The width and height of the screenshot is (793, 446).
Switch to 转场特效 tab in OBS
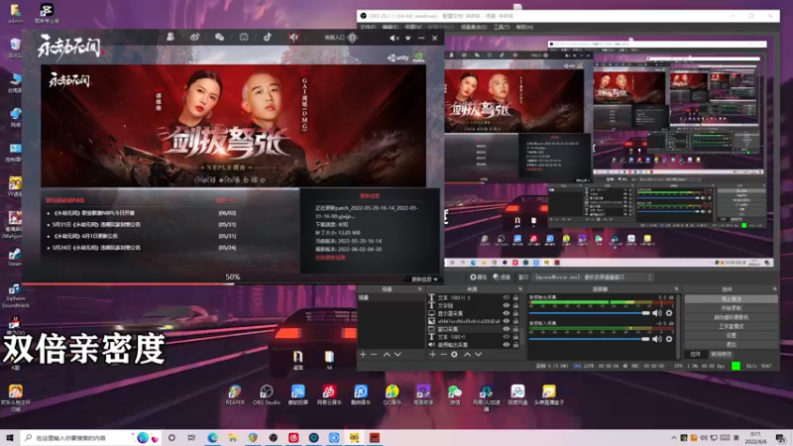[x=721, y=354]
